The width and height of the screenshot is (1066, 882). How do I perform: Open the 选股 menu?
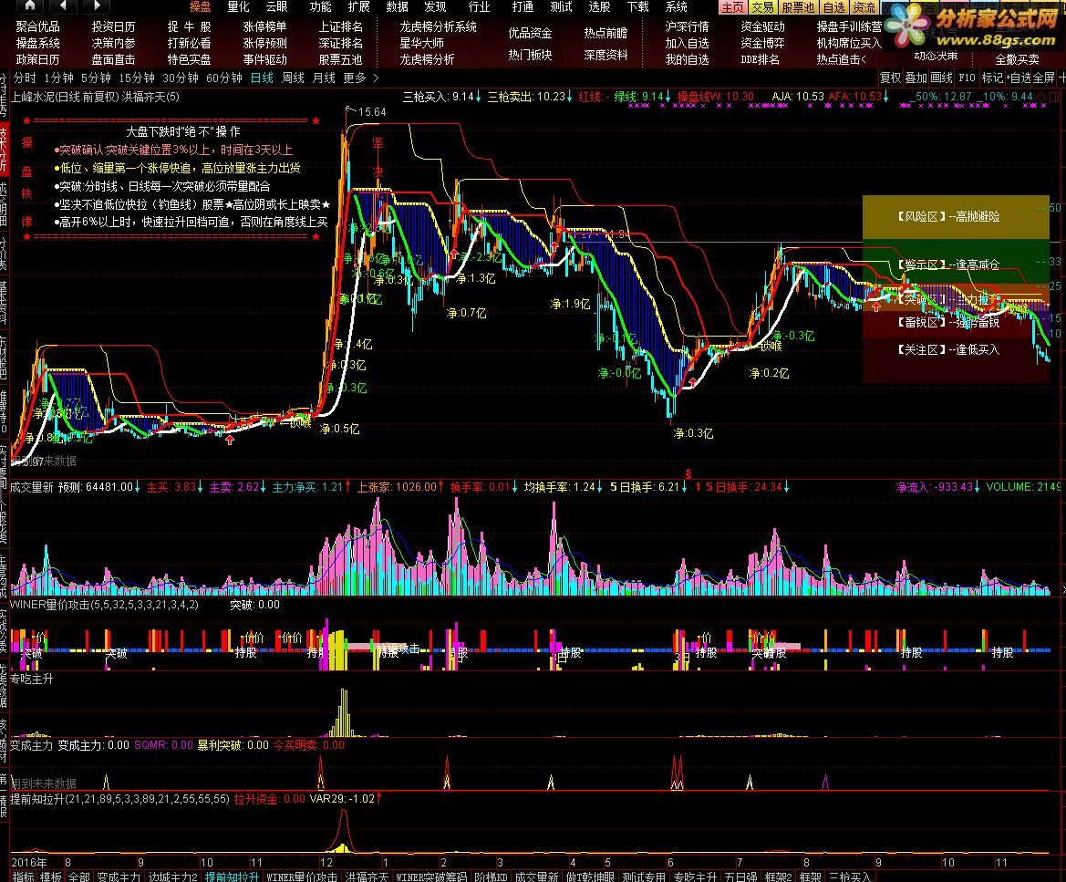coord(599,6)
